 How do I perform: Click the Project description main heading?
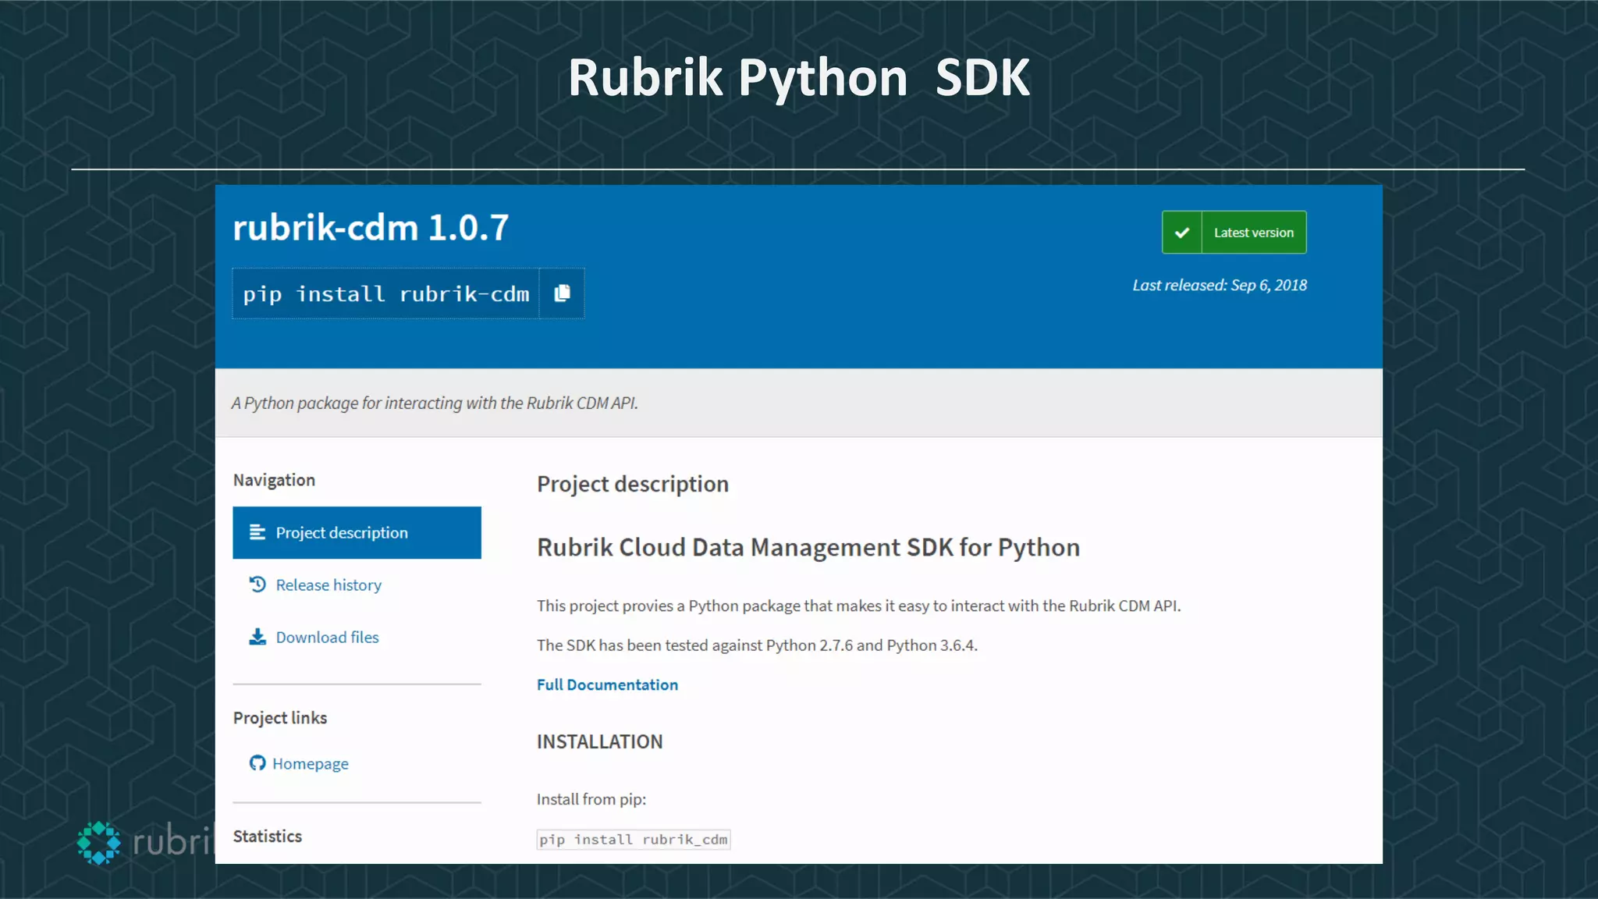coord(633,484)
